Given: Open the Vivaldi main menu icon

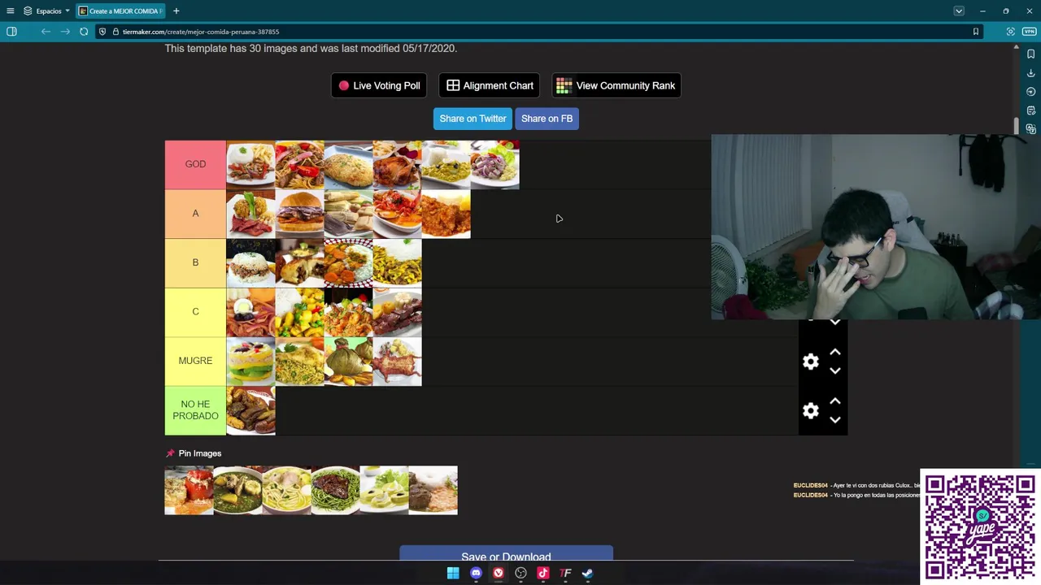Looking at the screenshot, I should tap(11, 11).
